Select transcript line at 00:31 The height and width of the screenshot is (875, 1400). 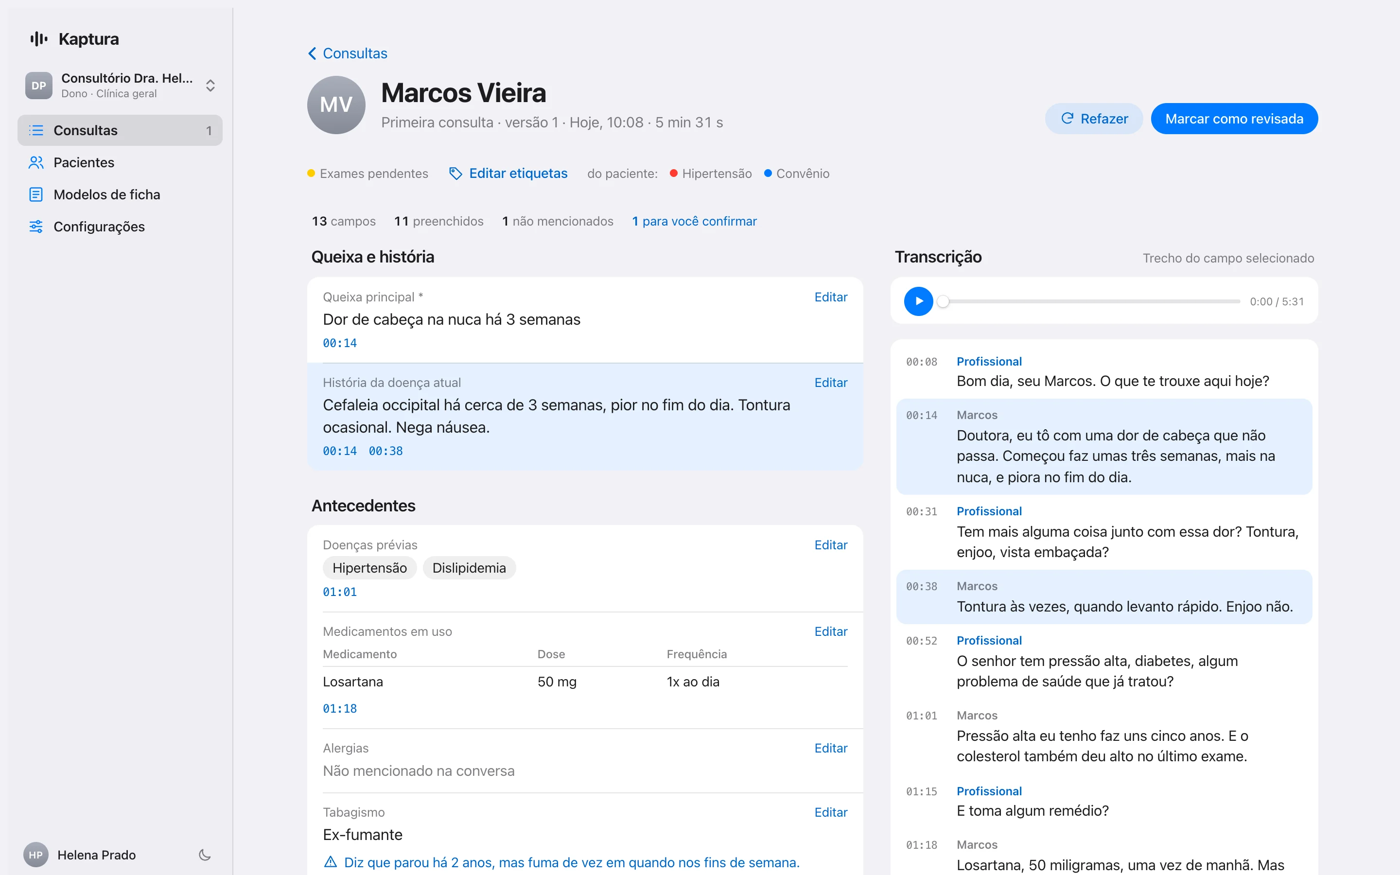1104,532
